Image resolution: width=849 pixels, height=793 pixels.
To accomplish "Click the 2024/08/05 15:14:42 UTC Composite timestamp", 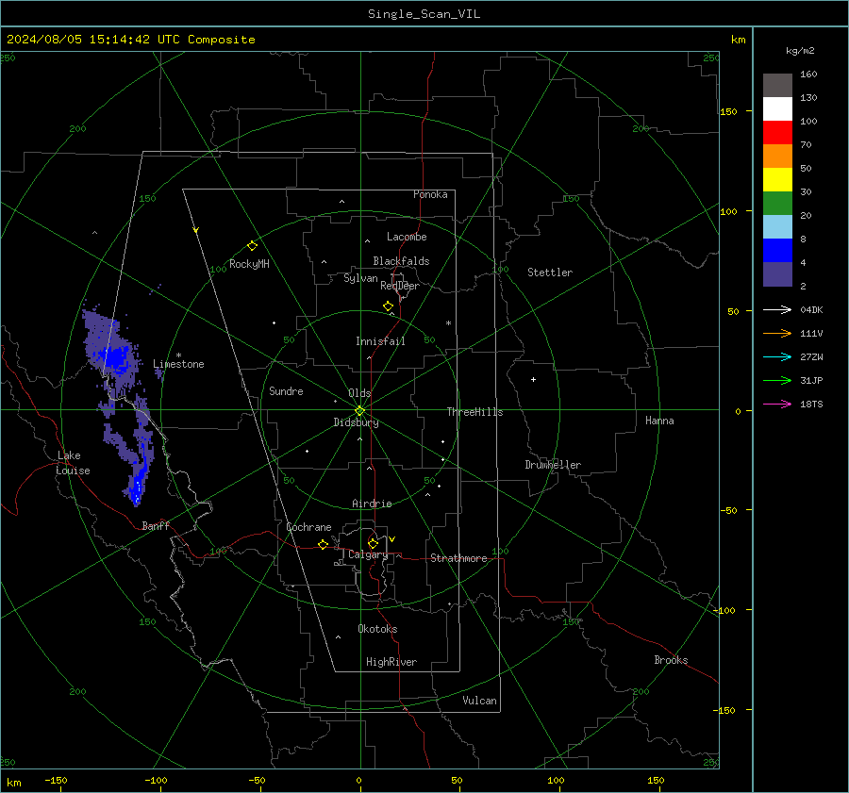I will click(131, 40).
